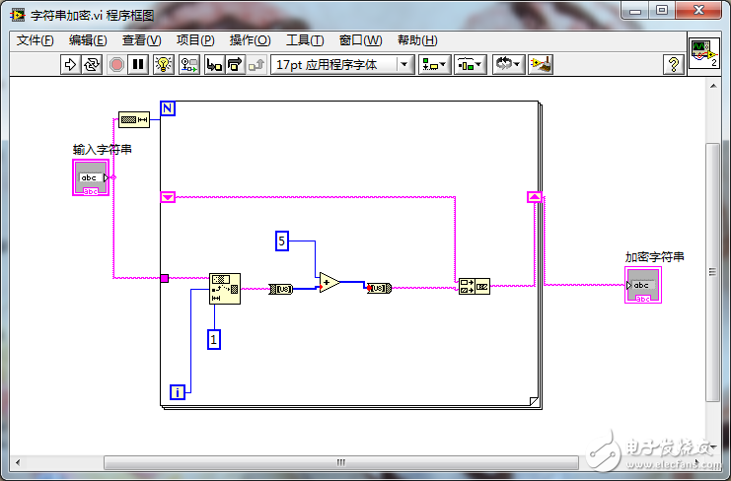Click the Run arrow button
The width and height of the screenshot is (731, 481).
[70, 64]
